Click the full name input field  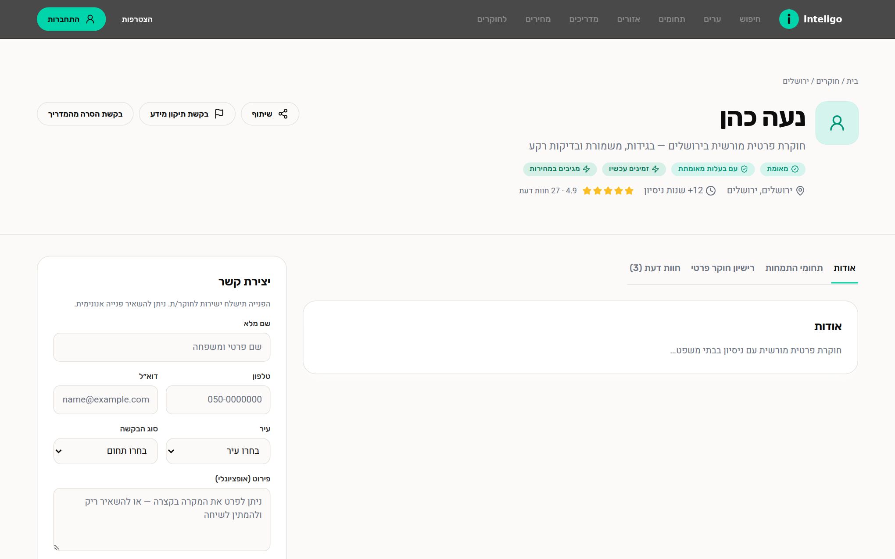(162, 347)
